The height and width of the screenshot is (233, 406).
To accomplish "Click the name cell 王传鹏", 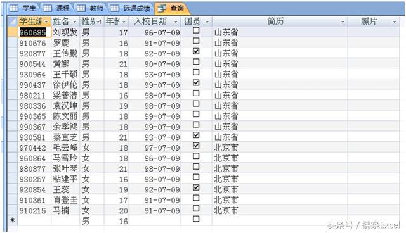I will point(65,53).
